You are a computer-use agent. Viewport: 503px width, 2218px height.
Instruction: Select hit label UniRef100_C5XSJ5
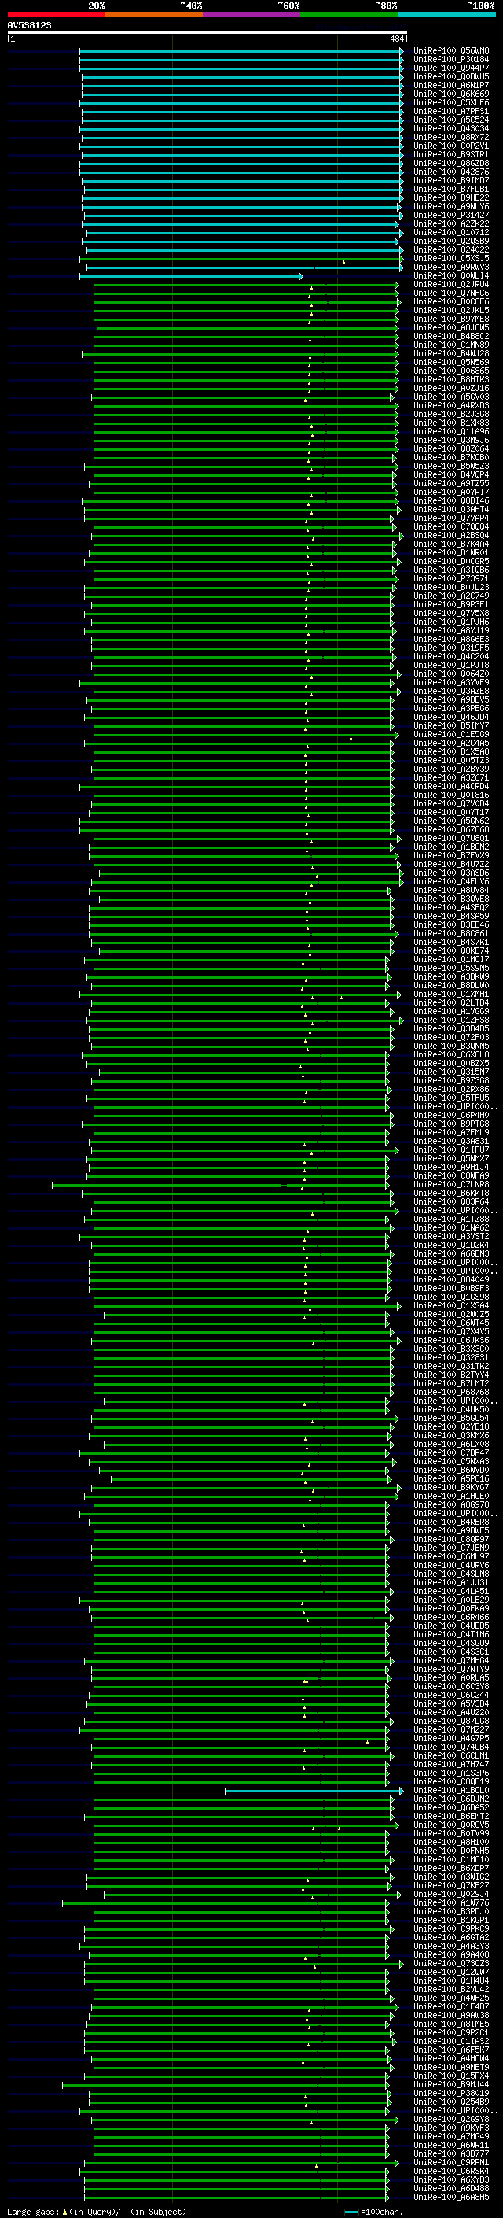(451, 258)
